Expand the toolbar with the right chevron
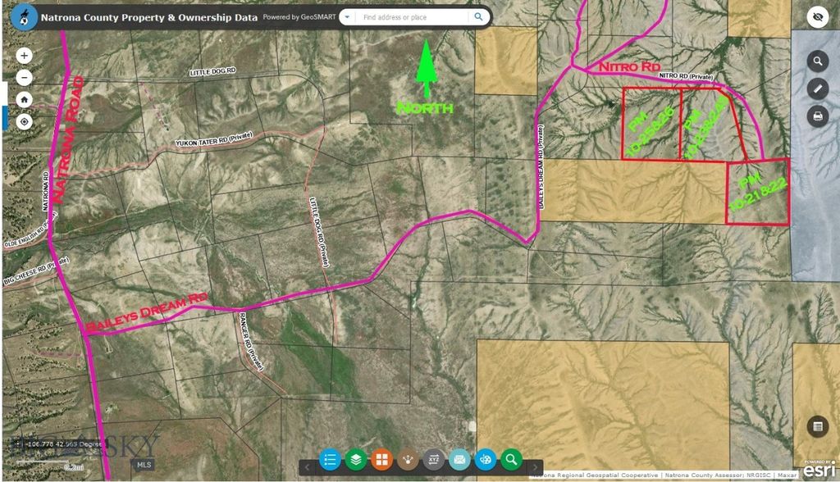Screen dimensions: 840x482 [x=534, y=468]
